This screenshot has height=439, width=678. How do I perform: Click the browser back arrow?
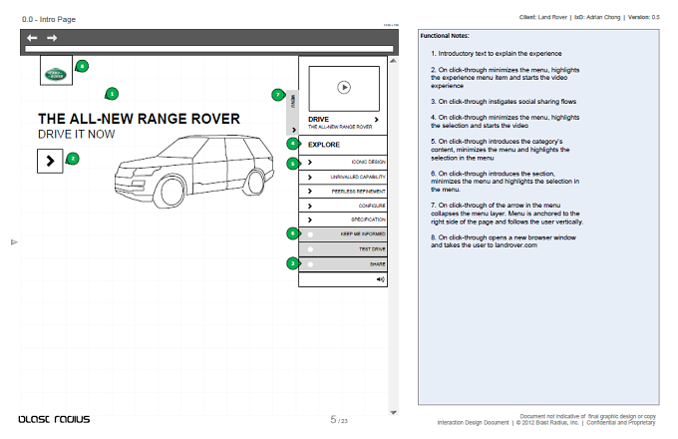pyautogui.click(x=32, y=38)
